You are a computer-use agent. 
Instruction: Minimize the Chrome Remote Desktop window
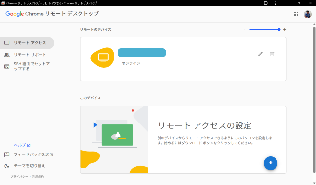[x=287, y=3]
